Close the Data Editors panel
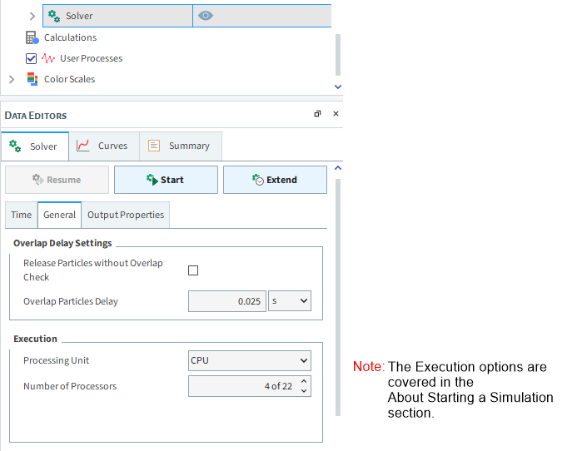The image size is (572, 451). [336, 114]
